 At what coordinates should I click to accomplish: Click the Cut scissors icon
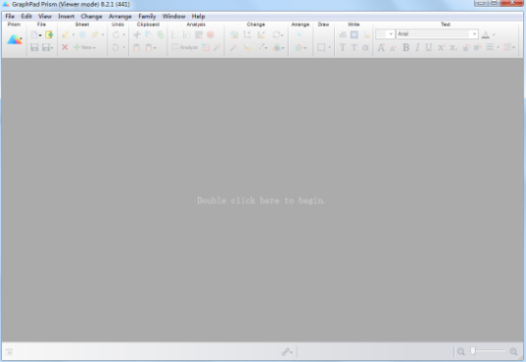(x=136, y=34)
